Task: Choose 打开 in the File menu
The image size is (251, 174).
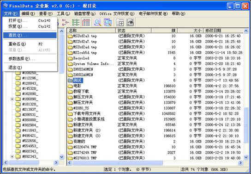Action: click(30, 20)
